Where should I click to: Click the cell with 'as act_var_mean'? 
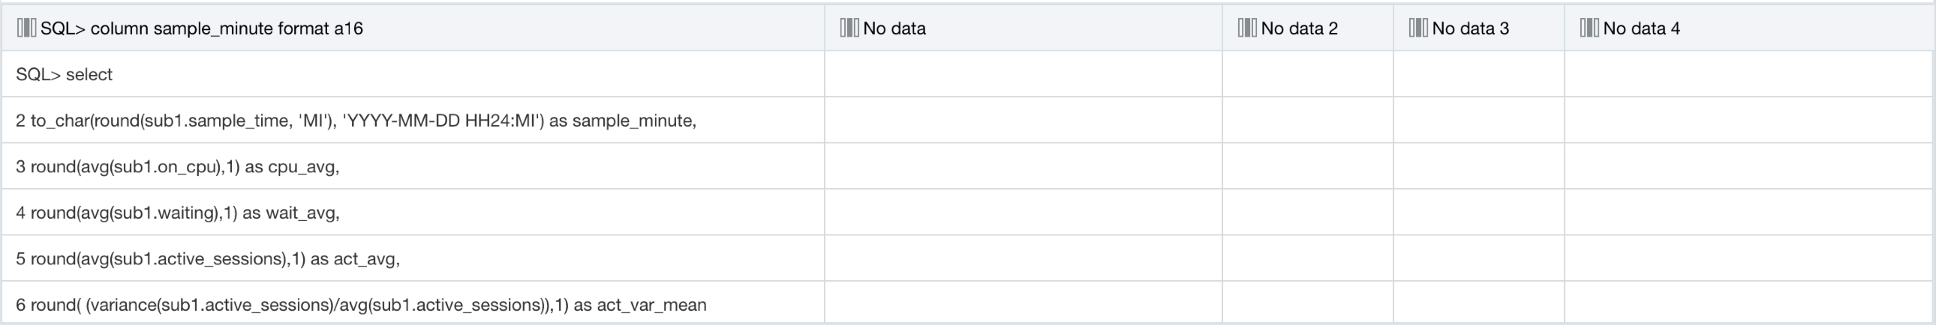coord(413,305)
